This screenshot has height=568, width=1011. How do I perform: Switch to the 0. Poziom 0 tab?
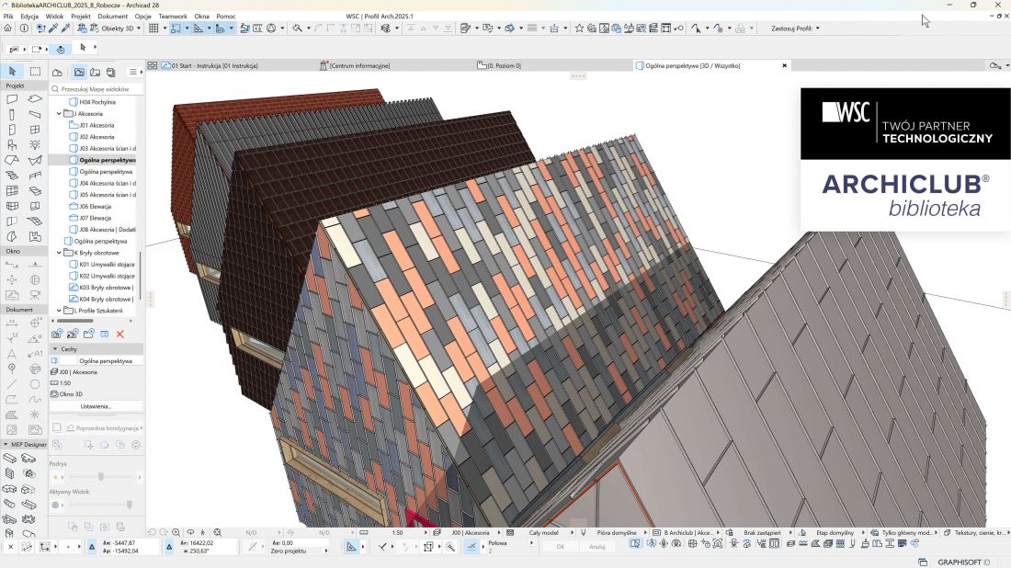point(499,66)
